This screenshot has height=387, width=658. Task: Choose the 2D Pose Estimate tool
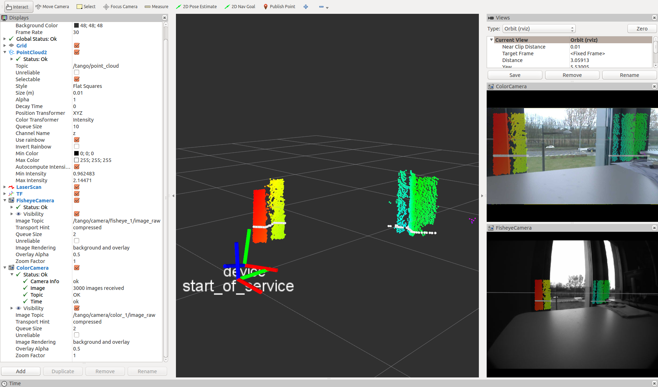tap(196, 6)
